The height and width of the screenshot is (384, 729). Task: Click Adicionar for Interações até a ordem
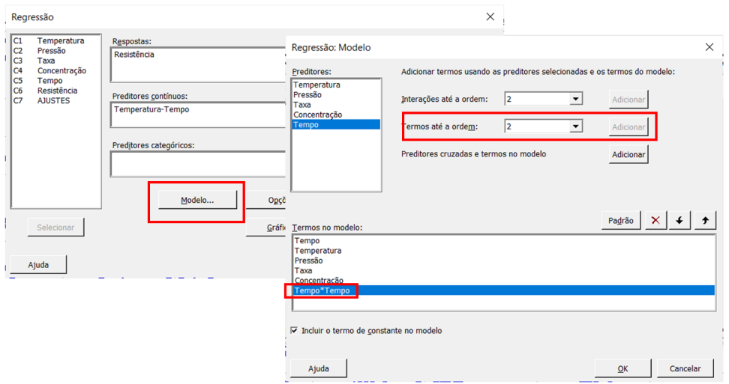coord(628,100)
